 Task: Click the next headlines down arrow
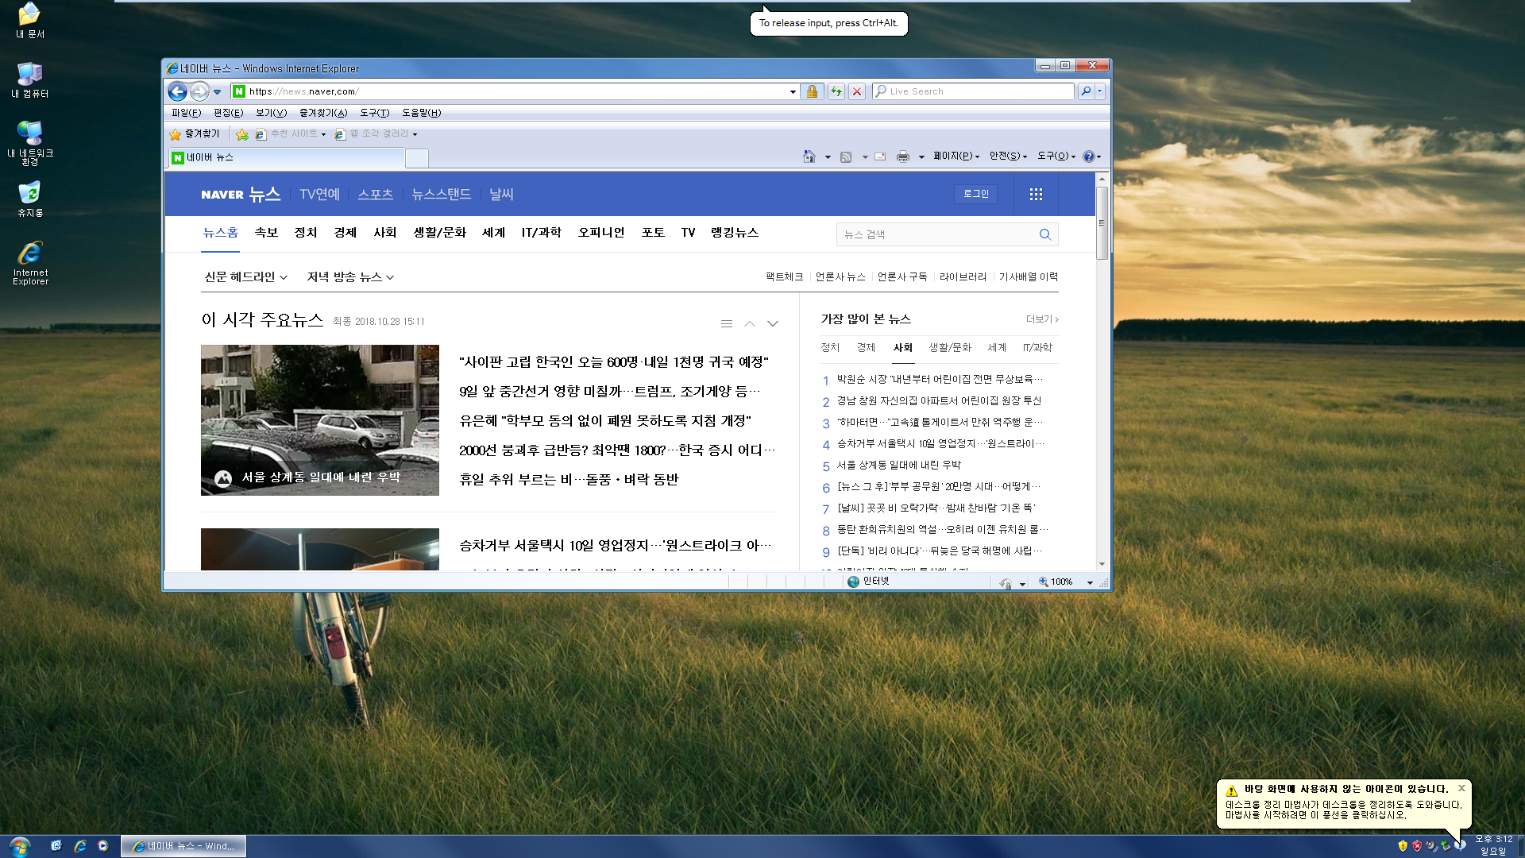click(773, 323)
